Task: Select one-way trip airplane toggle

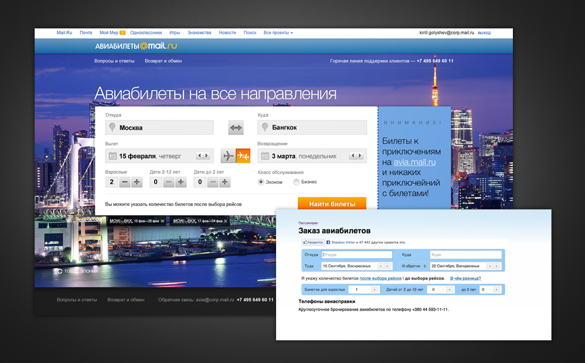Action: (x=228, y=156)
